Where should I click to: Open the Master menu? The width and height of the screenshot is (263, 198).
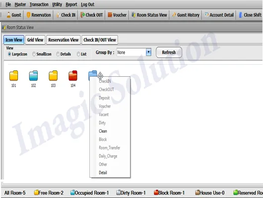tap(20, 4)
